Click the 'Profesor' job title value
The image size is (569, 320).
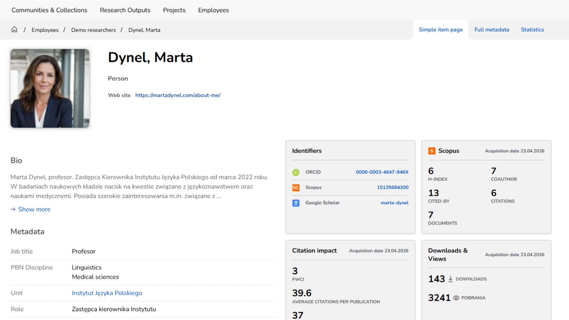point(84,251)
